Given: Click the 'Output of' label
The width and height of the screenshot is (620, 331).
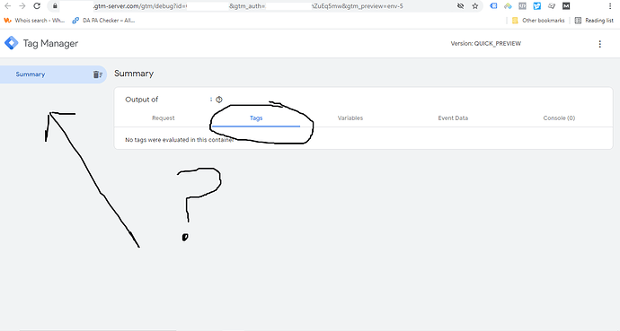Looking at the screenshot, I should pyautogui.click(x=142, y=100).
